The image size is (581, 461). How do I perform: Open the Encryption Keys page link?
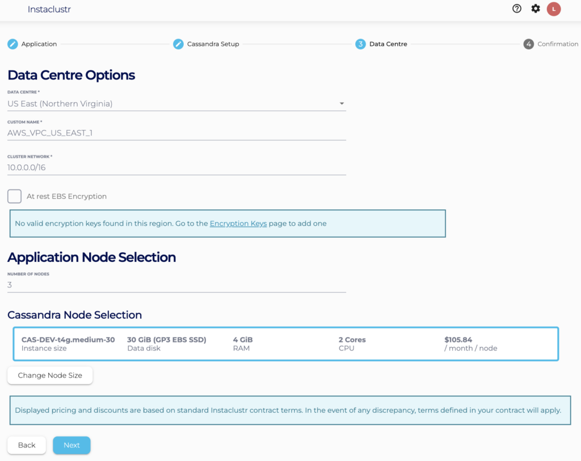pos(238,223)
